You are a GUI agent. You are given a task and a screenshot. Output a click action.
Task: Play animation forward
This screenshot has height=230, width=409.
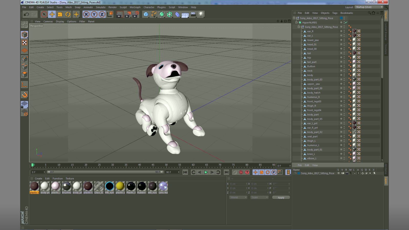tap(206, 172)
